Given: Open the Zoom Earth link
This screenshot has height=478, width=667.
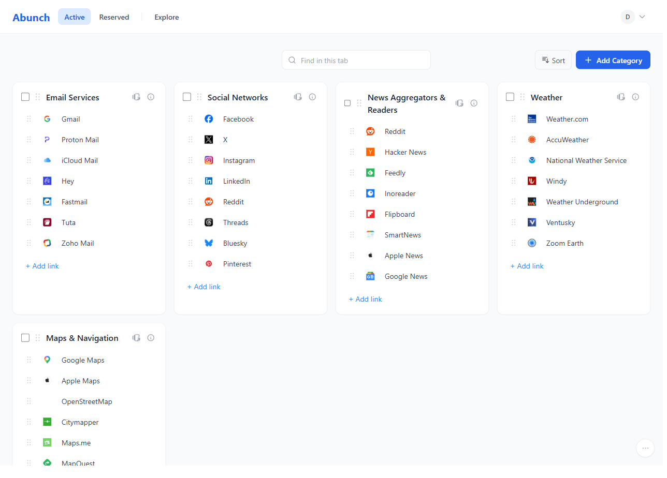Looking at the screenshot, I should [x=565, y=243].
